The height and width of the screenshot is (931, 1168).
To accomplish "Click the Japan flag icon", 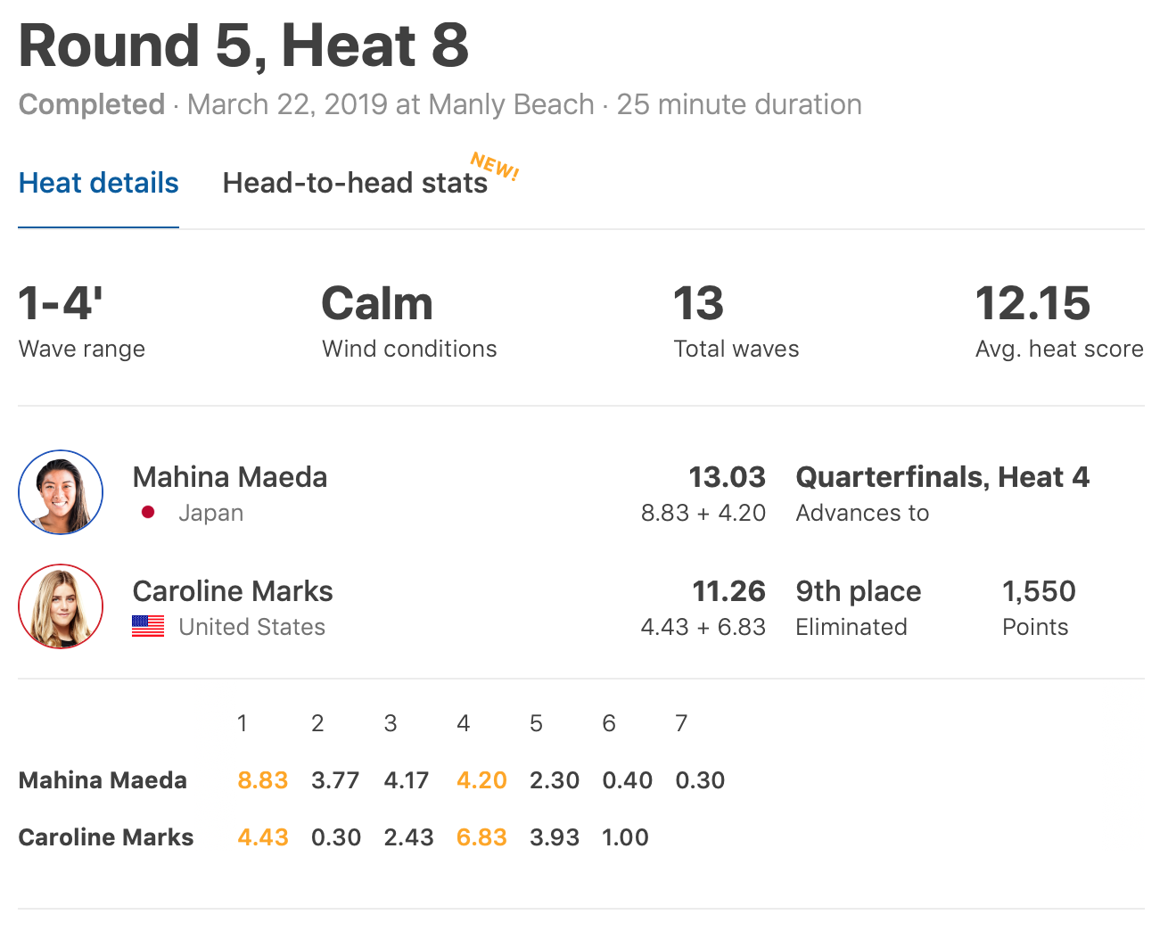I will [x=148, y=513].
